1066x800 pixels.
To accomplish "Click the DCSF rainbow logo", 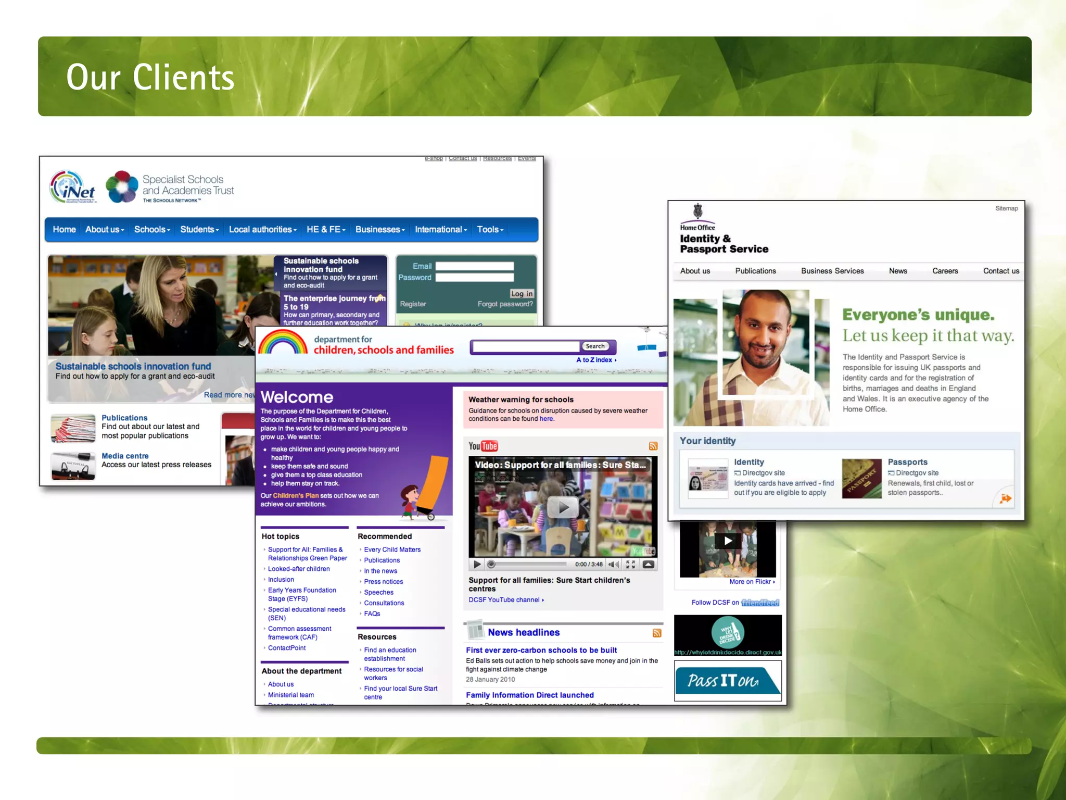I will [x=283, y=342].
